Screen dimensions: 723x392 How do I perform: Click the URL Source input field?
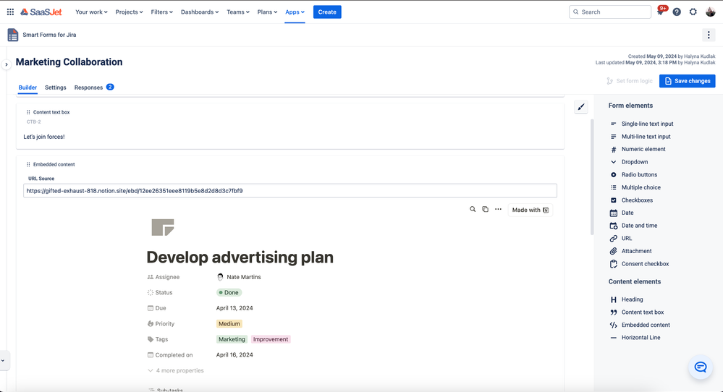290,191
